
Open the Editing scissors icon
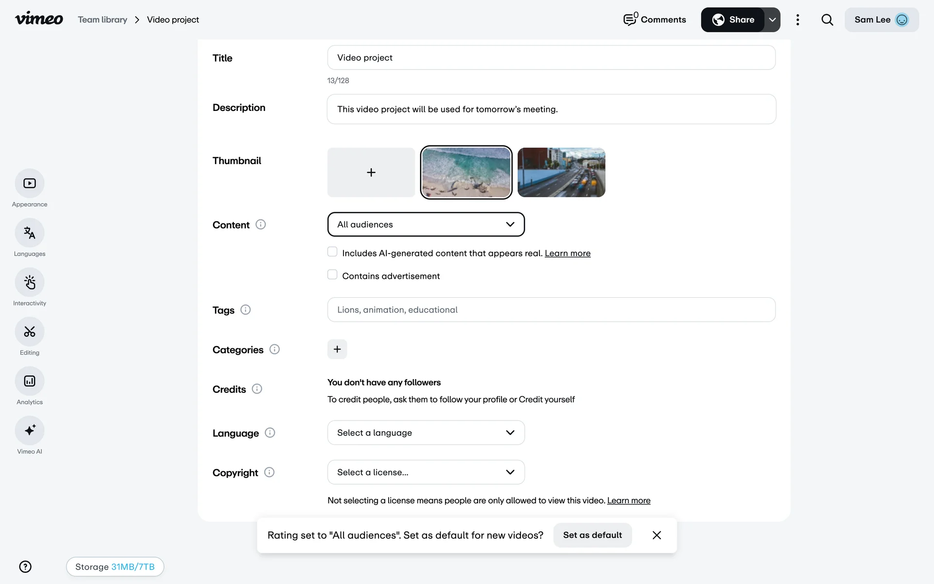tap(30, 332)
